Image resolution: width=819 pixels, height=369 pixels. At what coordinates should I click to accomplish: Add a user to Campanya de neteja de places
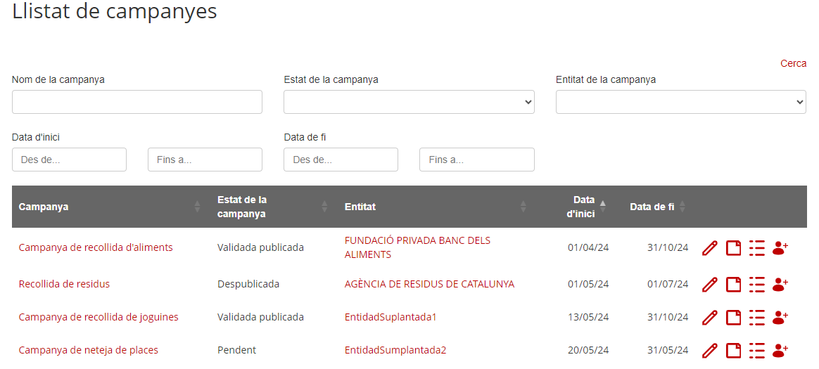(x=780, y=350)
